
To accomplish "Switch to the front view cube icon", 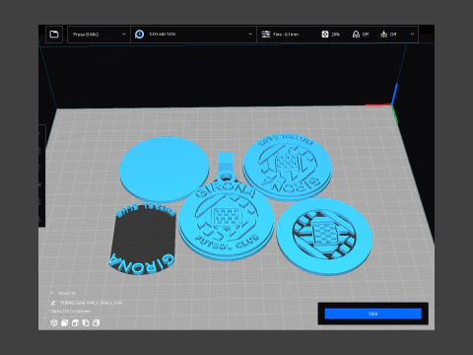I will point(65,323).
